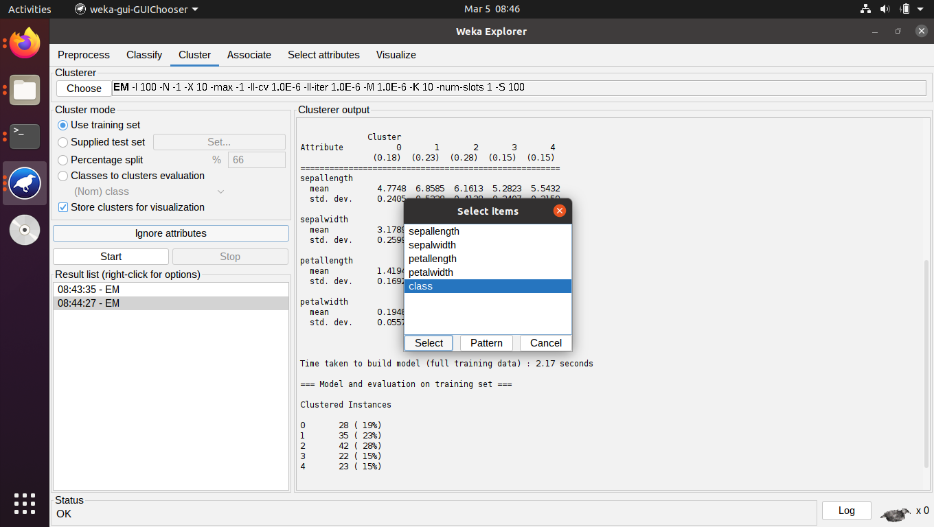This screenshot has height=527, width=934.
Task: Open Select attributes tab
Action: click(x=323, y=55)
